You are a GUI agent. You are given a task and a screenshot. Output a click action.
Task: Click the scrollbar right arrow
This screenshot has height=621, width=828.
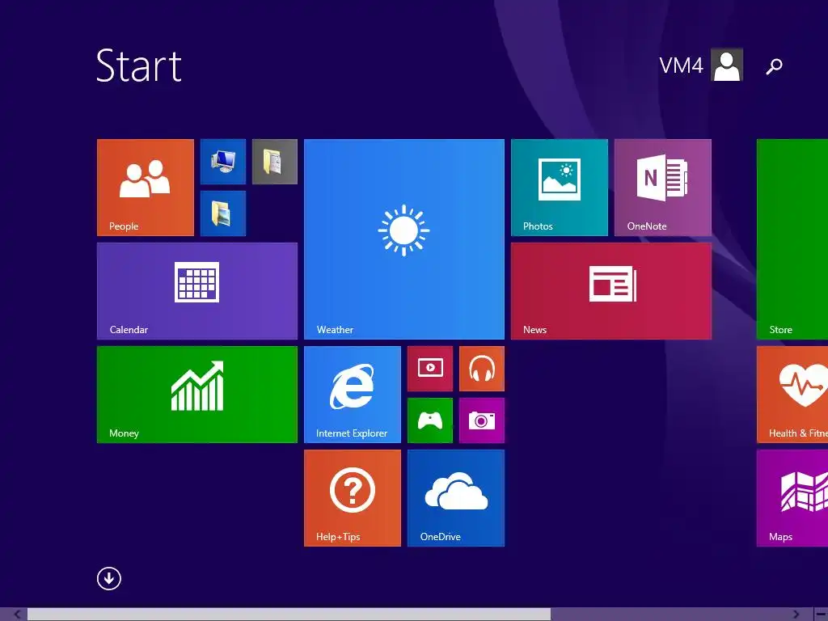pos(796,615)
